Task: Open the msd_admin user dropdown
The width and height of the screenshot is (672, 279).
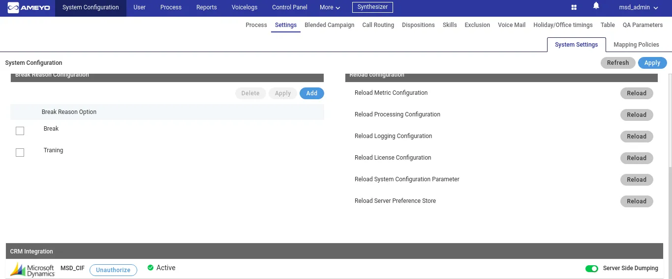Action: [x=638, y=7]
